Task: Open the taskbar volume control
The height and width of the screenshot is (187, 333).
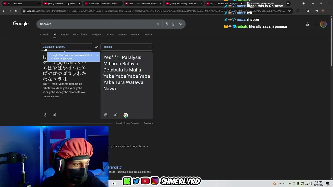Action: click(311, 184)
